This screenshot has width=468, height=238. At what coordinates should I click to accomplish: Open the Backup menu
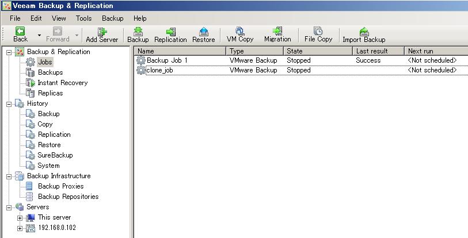click(x=112, y=18)
